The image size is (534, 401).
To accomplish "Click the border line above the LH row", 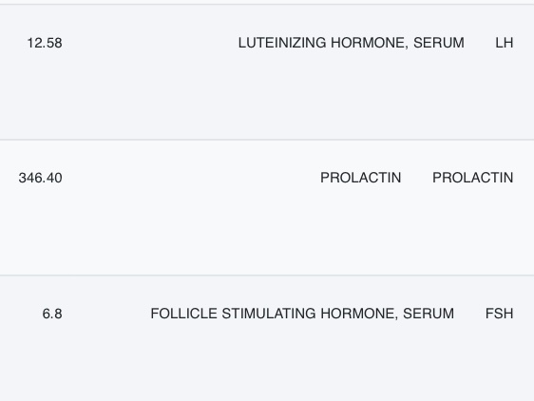I will coord(267,5).
